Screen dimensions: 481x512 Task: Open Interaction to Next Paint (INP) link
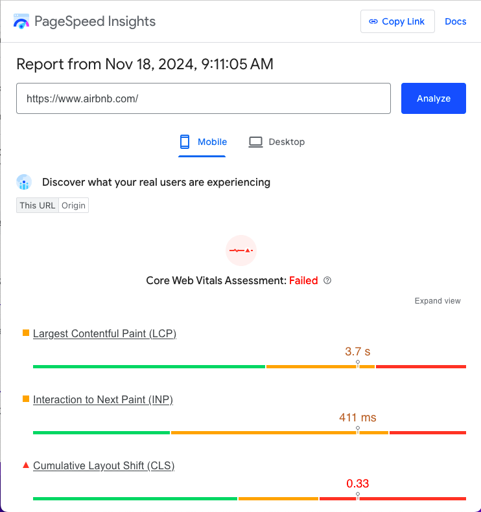102,399
